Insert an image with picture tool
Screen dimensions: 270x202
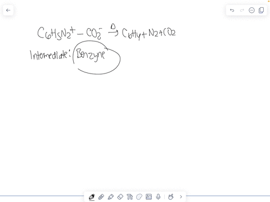pos(148,197)
